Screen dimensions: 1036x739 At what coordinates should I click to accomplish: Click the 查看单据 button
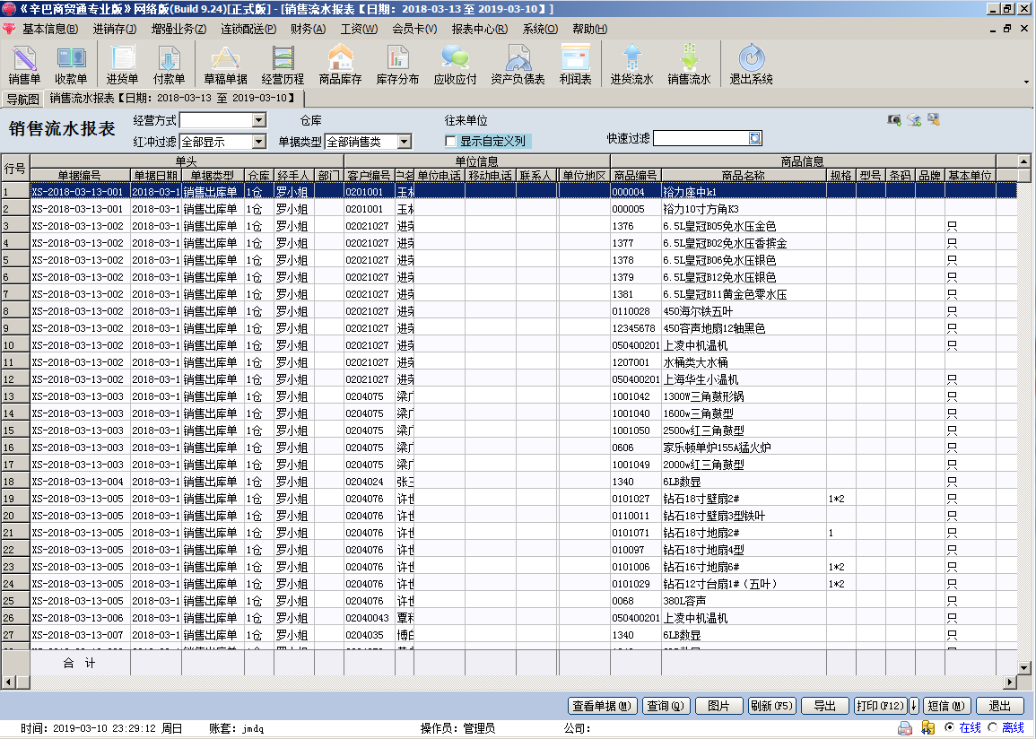(x=603, y=706)
